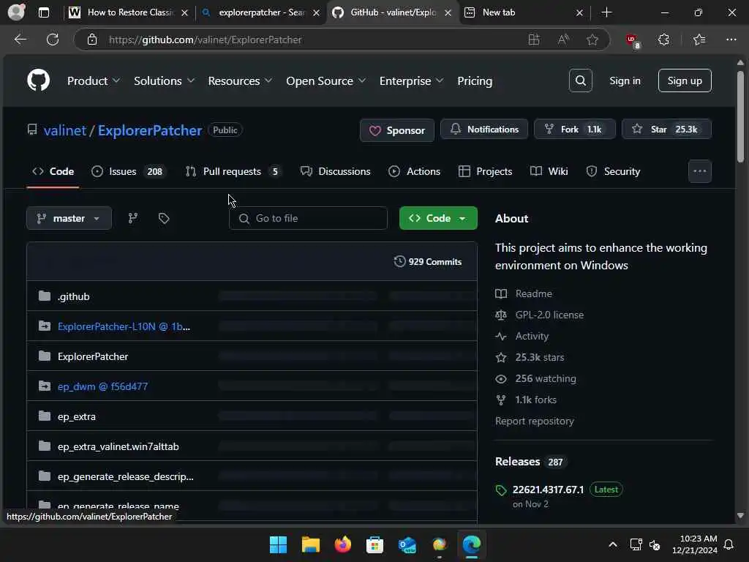Screen dimensions: 749x562
Task: Open File Explorer from taskbar
Action: click(x=310, y=544)
